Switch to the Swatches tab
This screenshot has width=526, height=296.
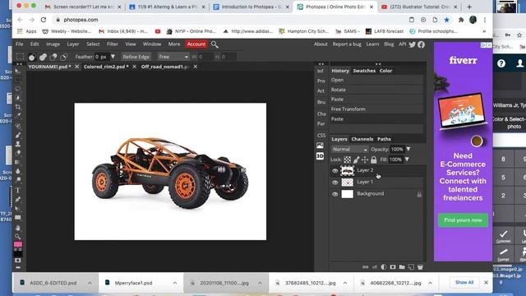tap(364, 71)
